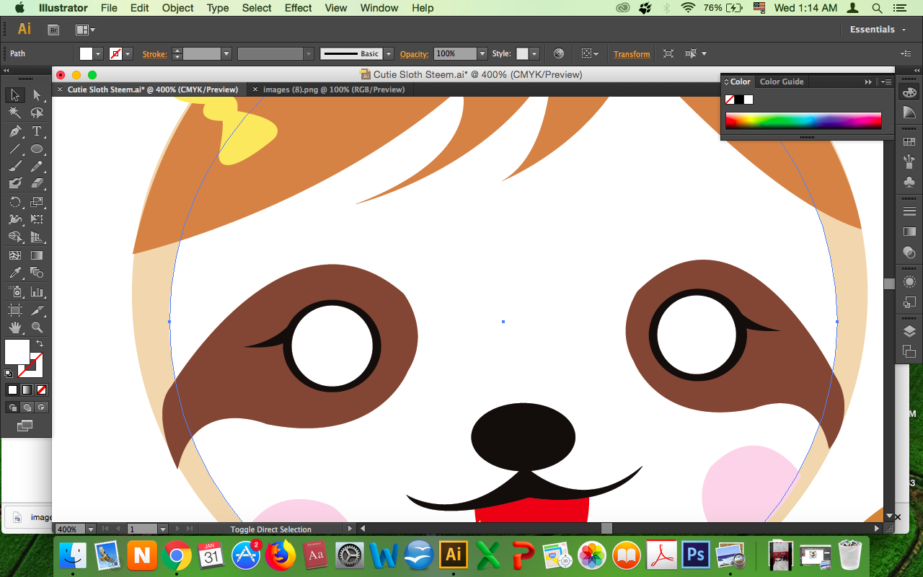Select the Line Segment tool
This screenshot has width=923, height=577.
click(15, 149)
